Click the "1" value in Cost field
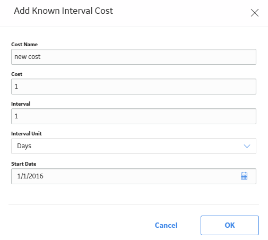268x240 pixels. 16,87
